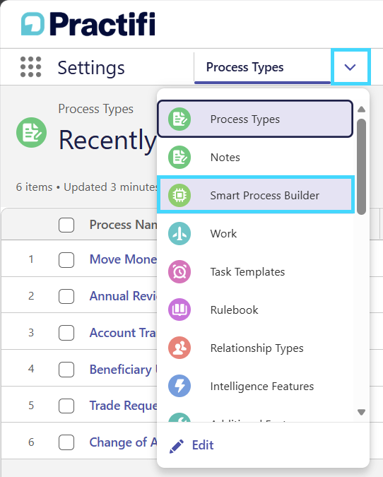Select Relationship Types menu item
This screenshot has height=477, width=383.
(x=255, y=348)
